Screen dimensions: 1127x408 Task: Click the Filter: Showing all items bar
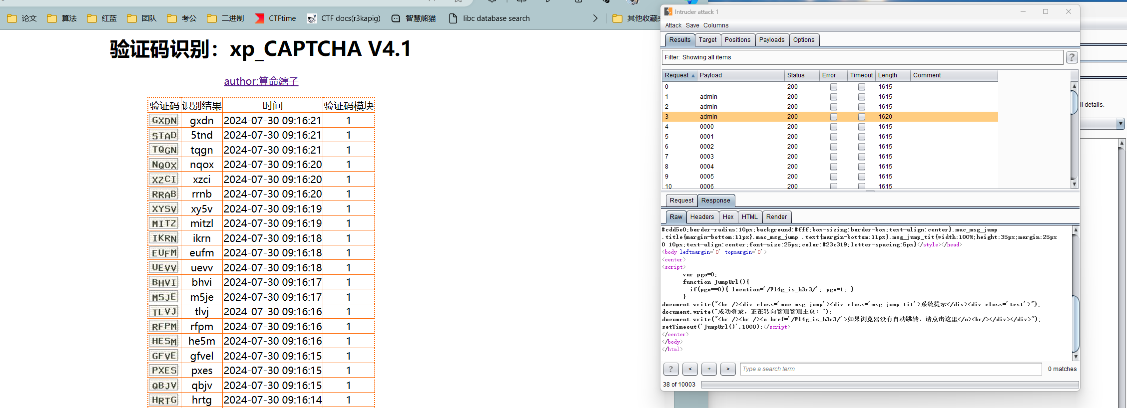[862, 57]
